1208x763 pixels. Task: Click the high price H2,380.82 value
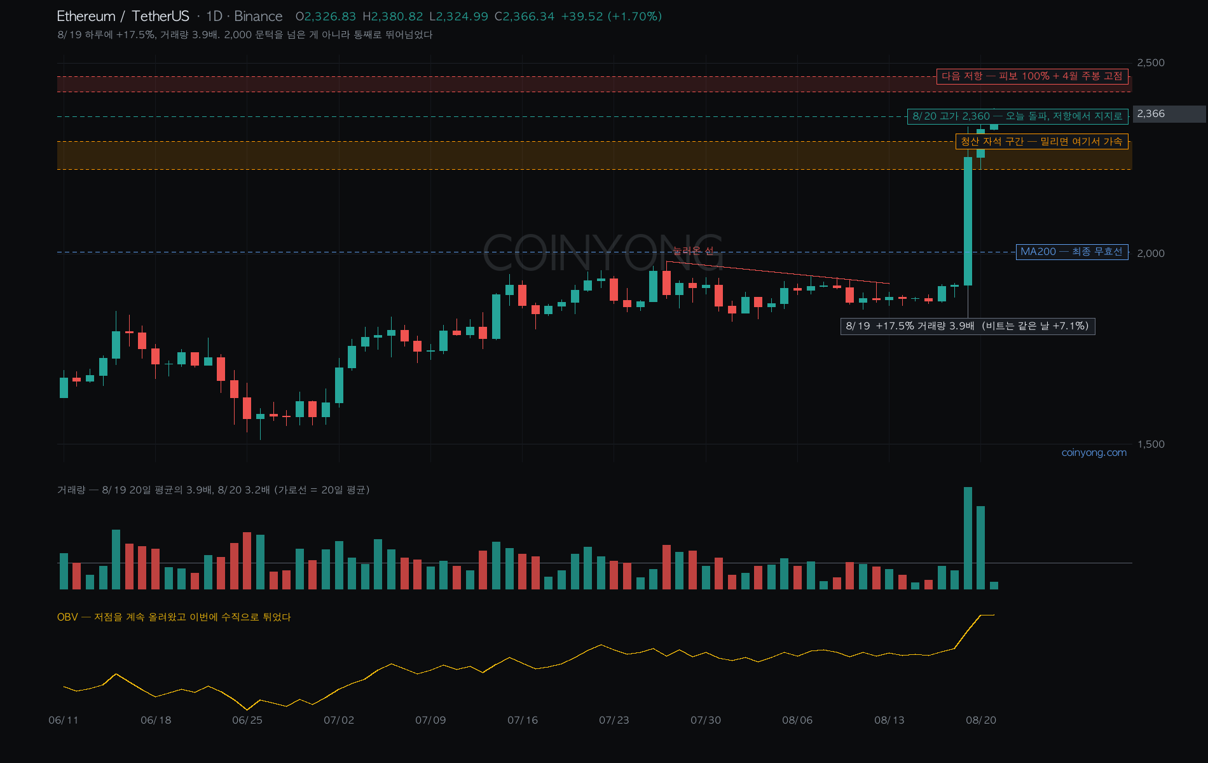[392, 16]
